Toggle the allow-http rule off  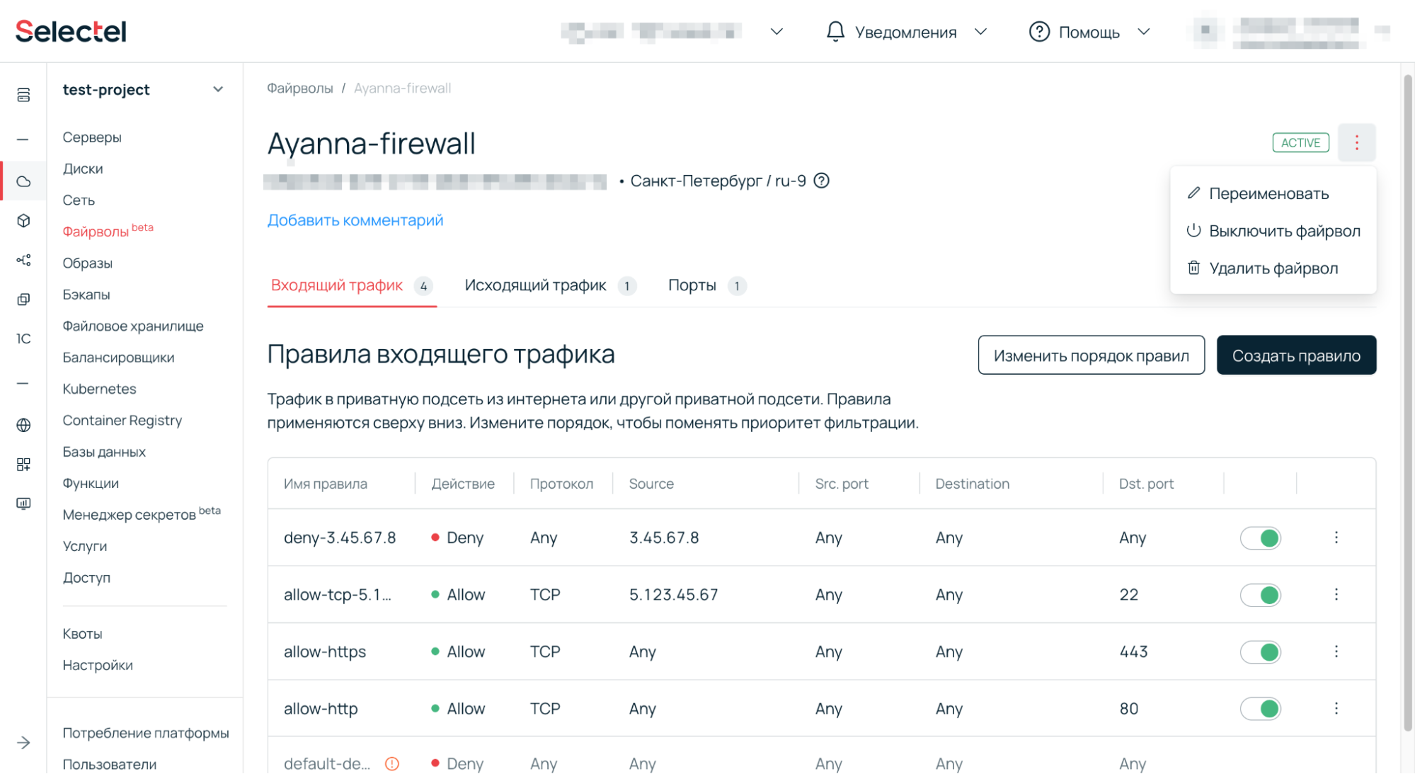click(x=1261, y=708)
